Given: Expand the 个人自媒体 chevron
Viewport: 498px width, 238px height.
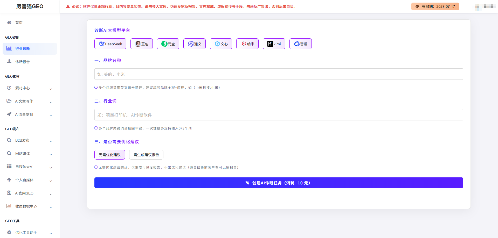Looking at the screenshot, I should [x=51, y=181].
